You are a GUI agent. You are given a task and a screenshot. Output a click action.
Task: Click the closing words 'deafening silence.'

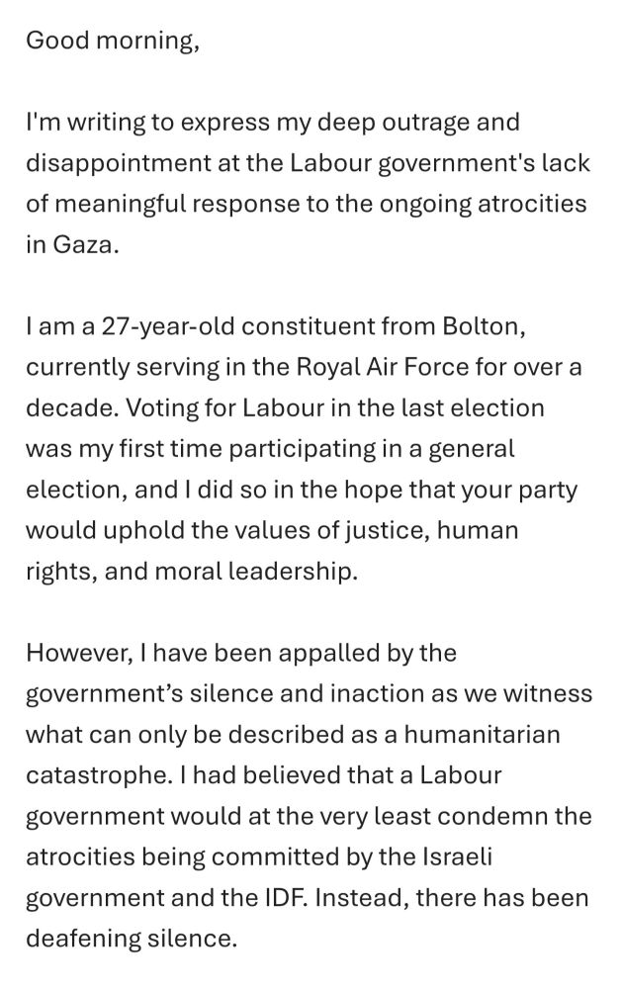(132, 939)
